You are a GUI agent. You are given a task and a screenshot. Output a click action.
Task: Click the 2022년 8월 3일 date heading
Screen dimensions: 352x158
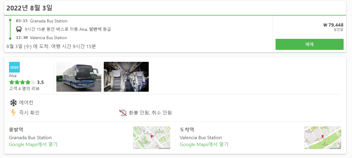pyautogui.click(x=29, y=8)
